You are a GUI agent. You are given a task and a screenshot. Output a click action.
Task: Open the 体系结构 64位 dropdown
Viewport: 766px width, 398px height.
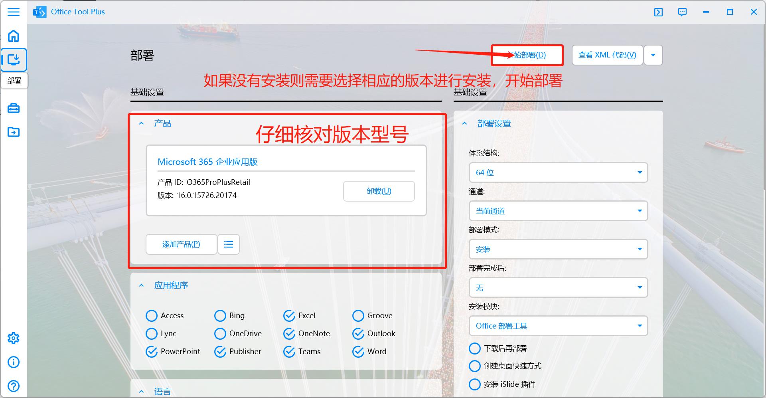(558, 172)
